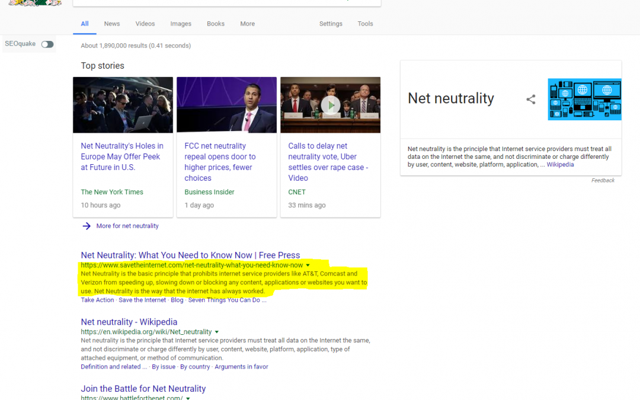Click the share icon in the Net neutrality panel
Viewport: 640px width, 400px height.
coord(530,100)
